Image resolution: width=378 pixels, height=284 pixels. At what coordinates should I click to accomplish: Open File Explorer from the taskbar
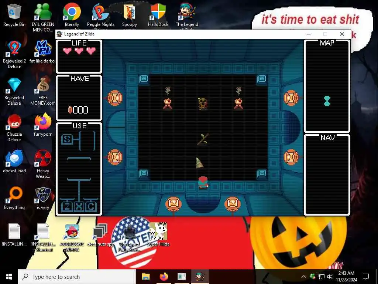[145, 277]
